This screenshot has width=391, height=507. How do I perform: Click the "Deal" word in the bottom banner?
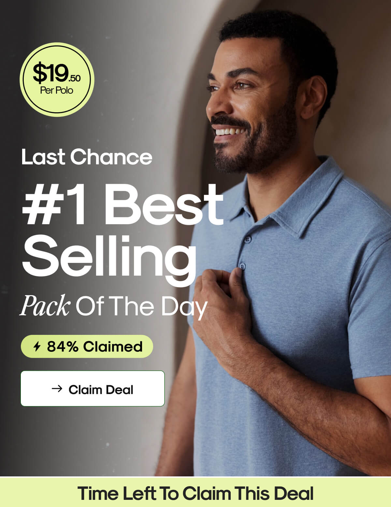click(x=293, y=493)
